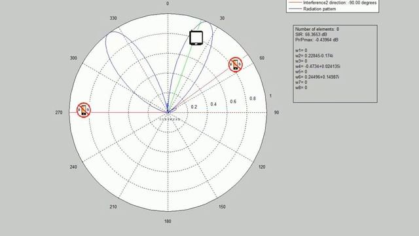Click the 'Pr/Pmax: -0.43964 dB' line
The height and width of the screenshot is (236, 419).
[316, 39]
